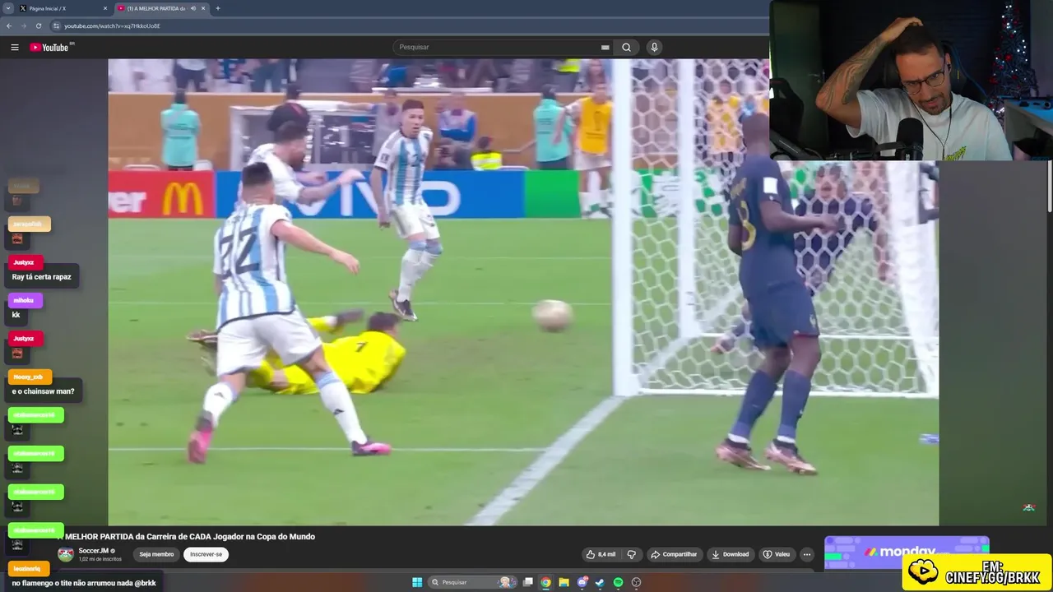Open Google Chrome from the taskbar
This screenshot has width=1053, height=592.
pyautogui.click(x=545, y=582)
